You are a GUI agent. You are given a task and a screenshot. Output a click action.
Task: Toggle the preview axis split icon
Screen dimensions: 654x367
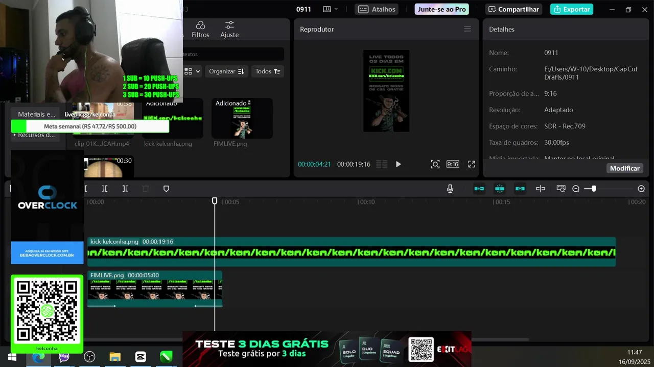[x=541, y=189]
